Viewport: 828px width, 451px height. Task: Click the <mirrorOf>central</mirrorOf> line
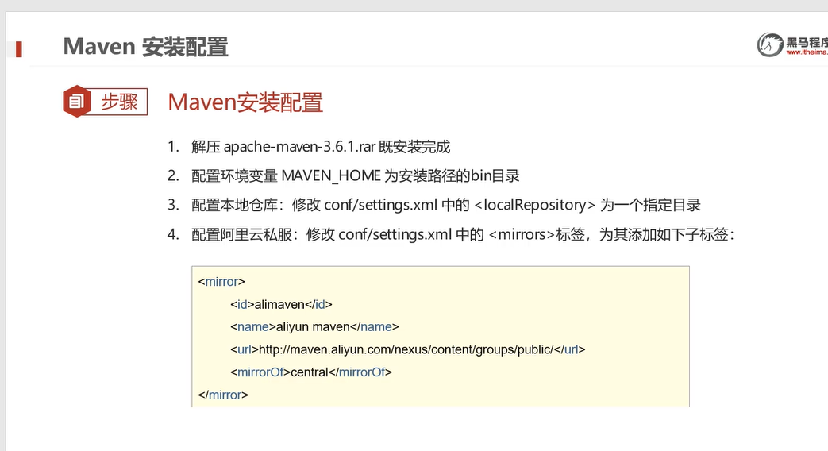coord(311,372)
